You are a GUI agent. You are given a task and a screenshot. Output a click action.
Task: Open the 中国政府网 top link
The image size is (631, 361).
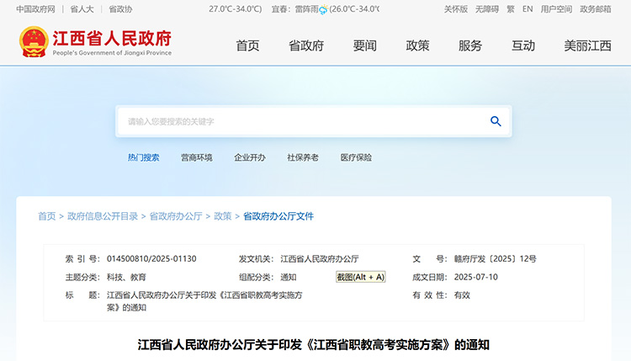point(35,9)
